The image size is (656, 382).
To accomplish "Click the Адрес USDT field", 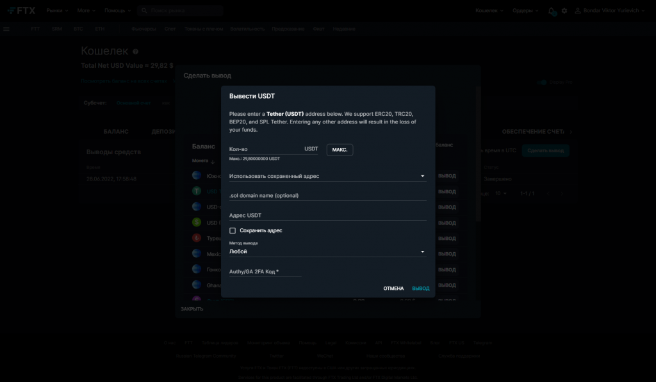I will click(327, 215).
